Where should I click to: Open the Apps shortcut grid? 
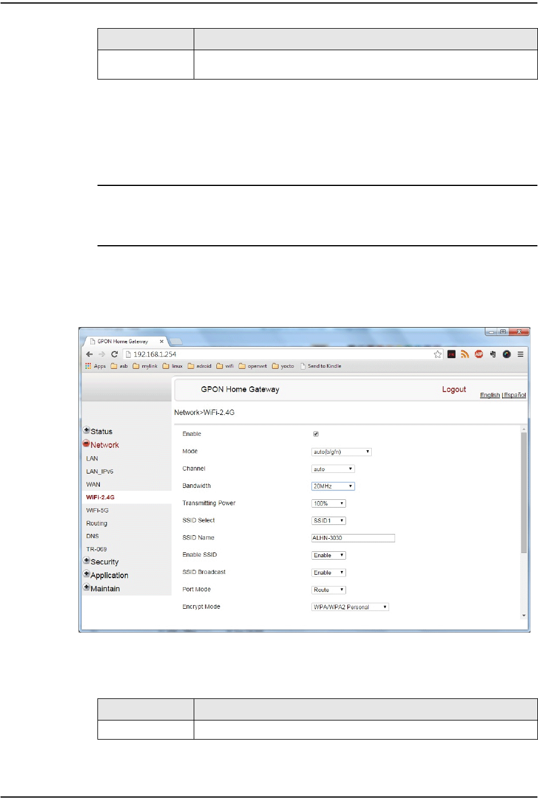tap(95, 366)
